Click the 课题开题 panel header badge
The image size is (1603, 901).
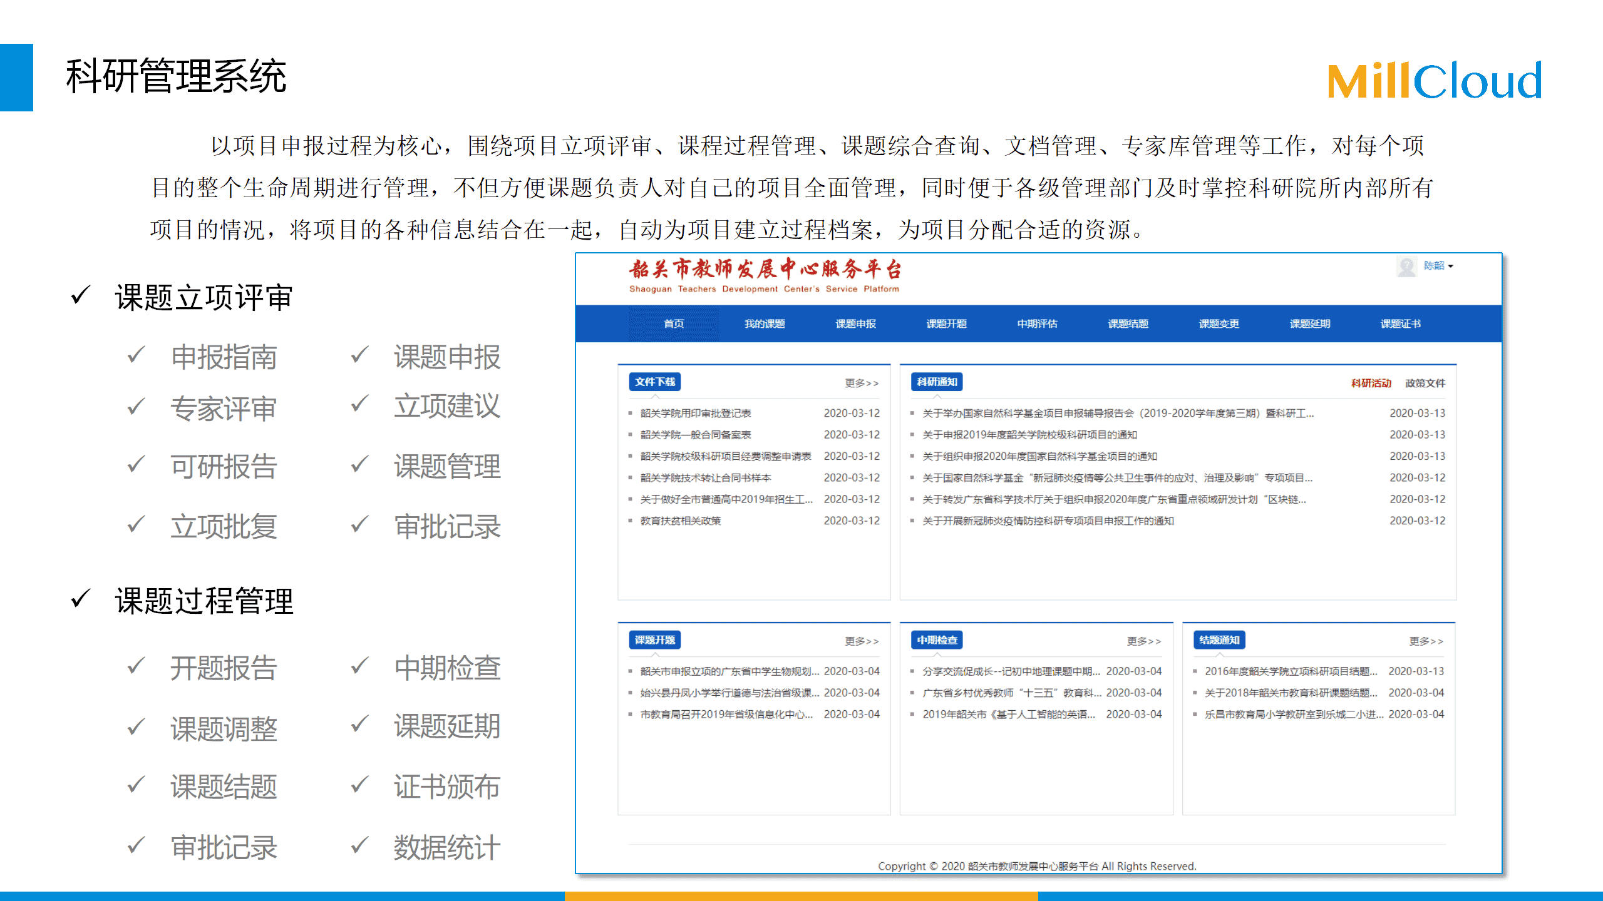tap(654, 640)
